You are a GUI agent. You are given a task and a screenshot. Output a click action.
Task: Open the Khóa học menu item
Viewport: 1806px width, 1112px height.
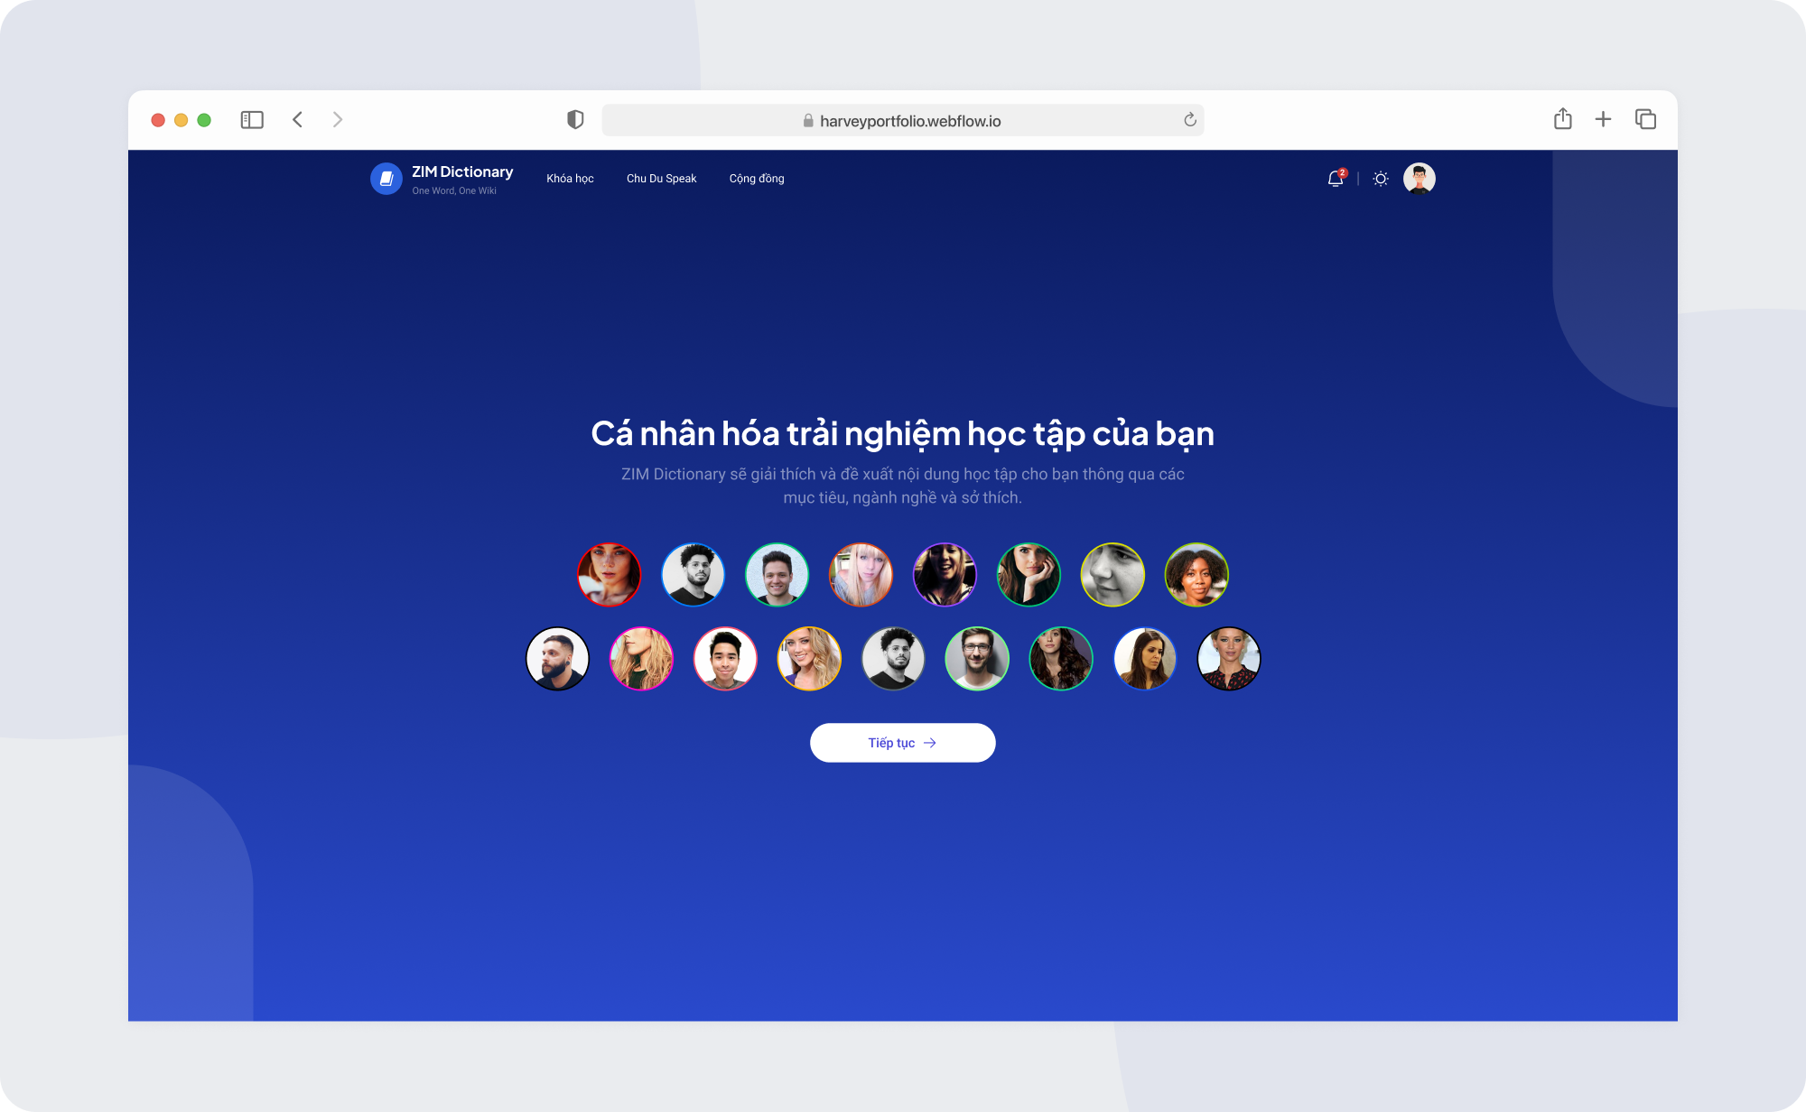point(570,179)
